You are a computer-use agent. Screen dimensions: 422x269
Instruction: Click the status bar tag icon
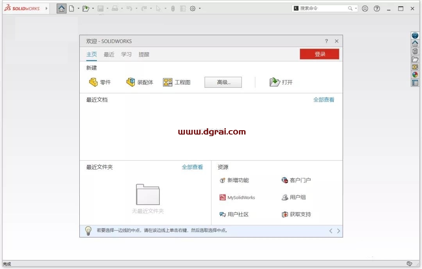409,264
